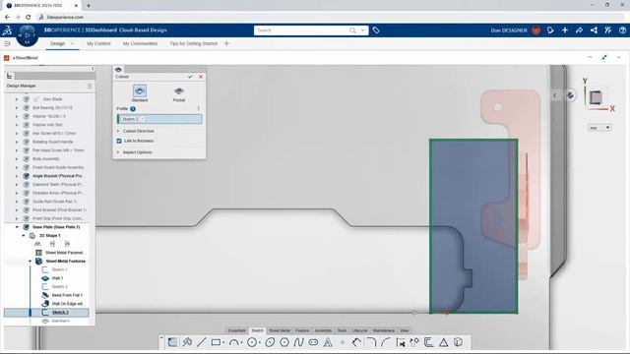Collapse the right side panel arrow
Screen dimensions: 630x354
coord(555,95)
